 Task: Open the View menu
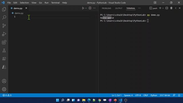click(34, 3)
